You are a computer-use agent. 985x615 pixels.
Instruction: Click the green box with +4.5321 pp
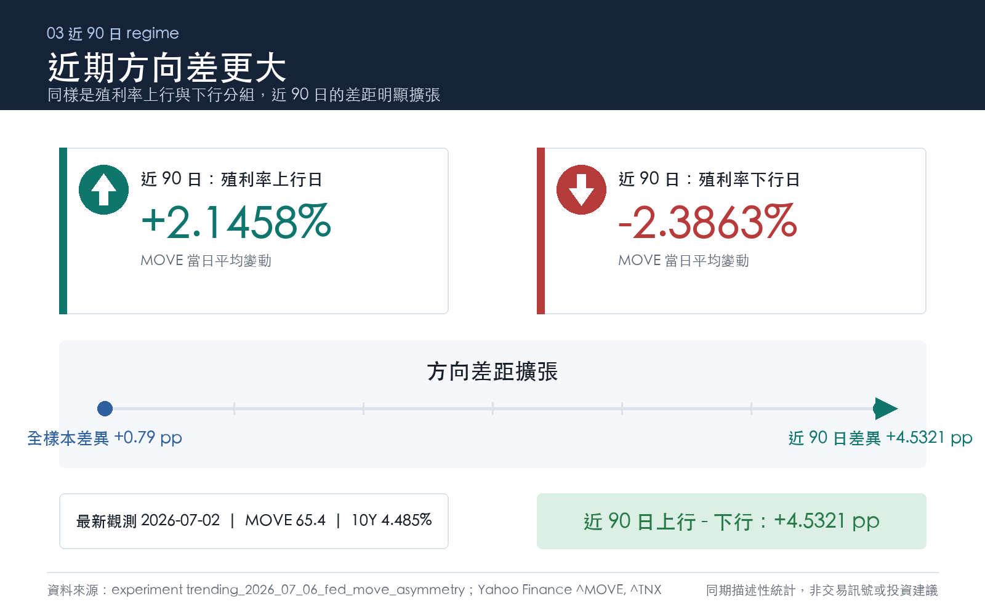tap(731, 521)
